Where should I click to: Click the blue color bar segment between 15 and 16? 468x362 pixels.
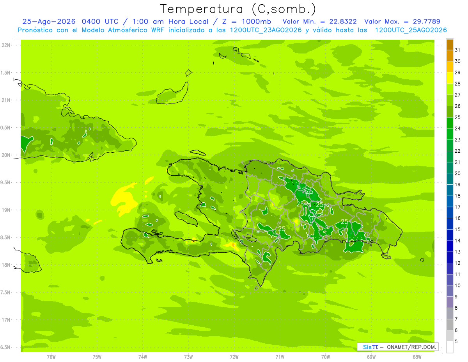[450, 224]
